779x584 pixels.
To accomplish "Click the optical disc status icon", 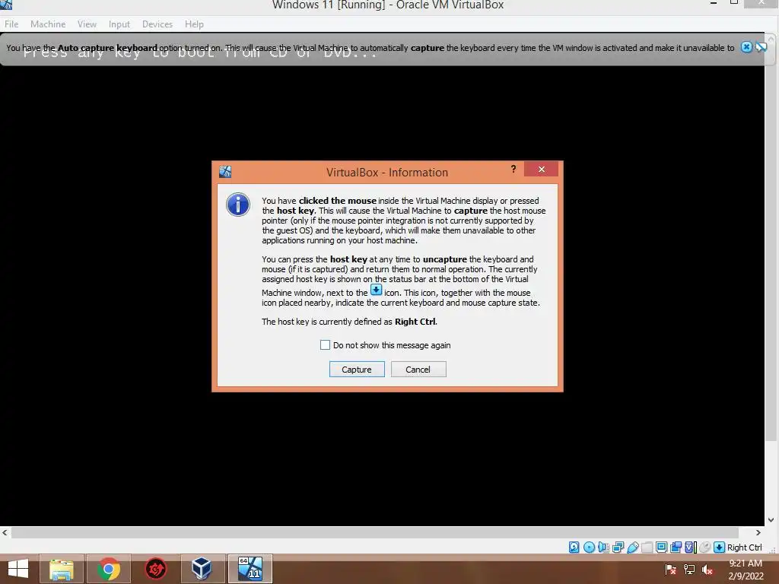I will 590,547.
